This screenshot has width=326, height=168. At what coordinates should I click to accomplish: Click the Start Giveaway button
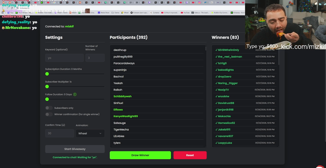[x=75, y=149]
